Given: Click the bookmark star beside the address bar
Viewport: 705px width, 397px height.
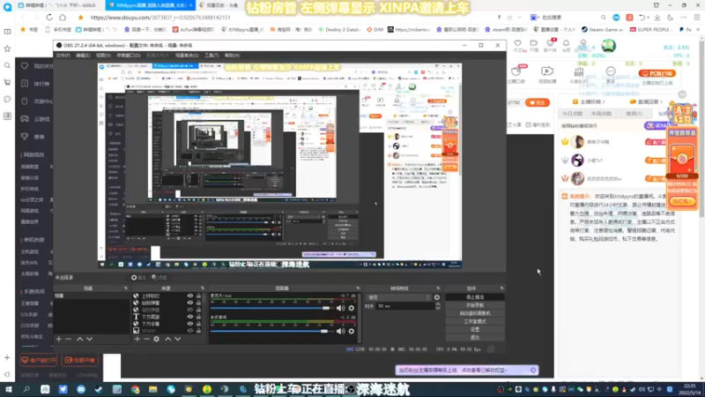Looking at the screenshot, I should point(80,18).
